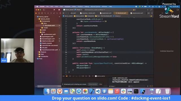Run the project with the Play button
This screenshot has width=181, height=101.
[x=54, y=10]
